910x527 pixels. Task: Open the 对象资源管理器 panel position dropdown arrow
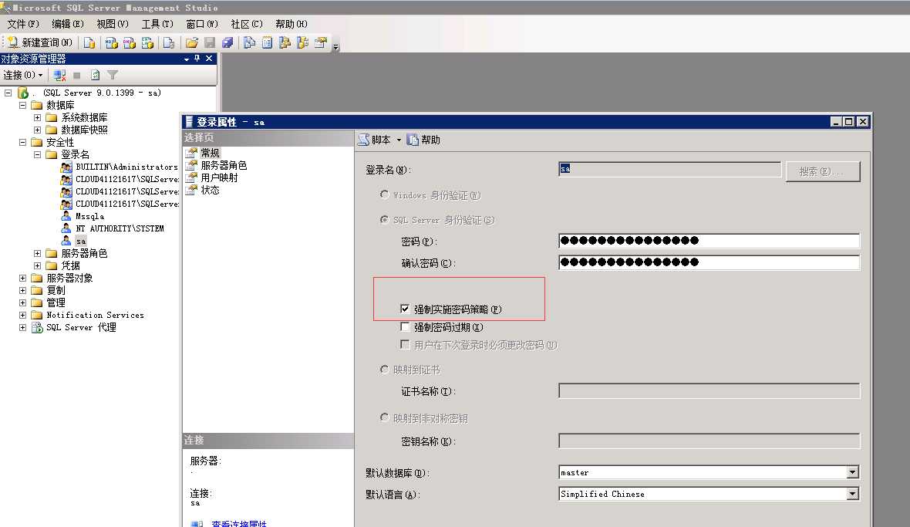pos(187,59)
